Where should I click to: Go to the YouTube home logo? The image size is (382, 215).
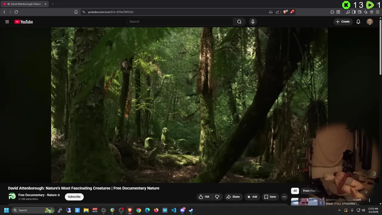[x=24, y=21]
